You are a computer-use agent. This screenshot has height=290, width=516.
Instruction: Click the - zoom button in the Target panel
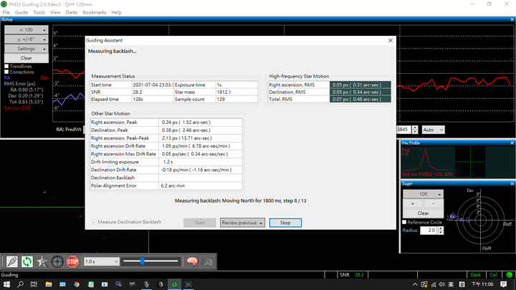click(434, 204)
